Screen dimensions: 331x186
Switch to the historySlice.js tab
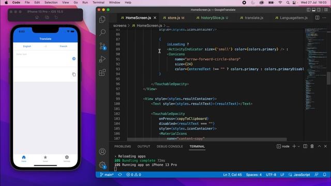point(213,18)
